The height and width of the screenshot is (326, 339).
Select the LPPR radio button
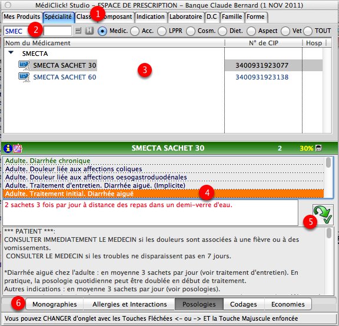[162, 31]
